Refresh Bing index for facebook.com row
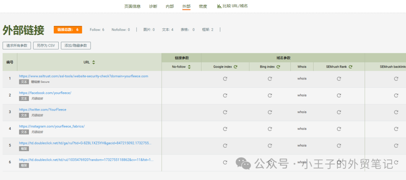406x180 pixels. click(270, 95)
